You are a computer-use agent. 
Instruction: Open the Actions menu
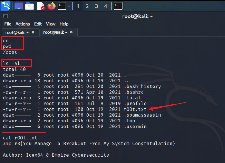[x=23, y=24]
